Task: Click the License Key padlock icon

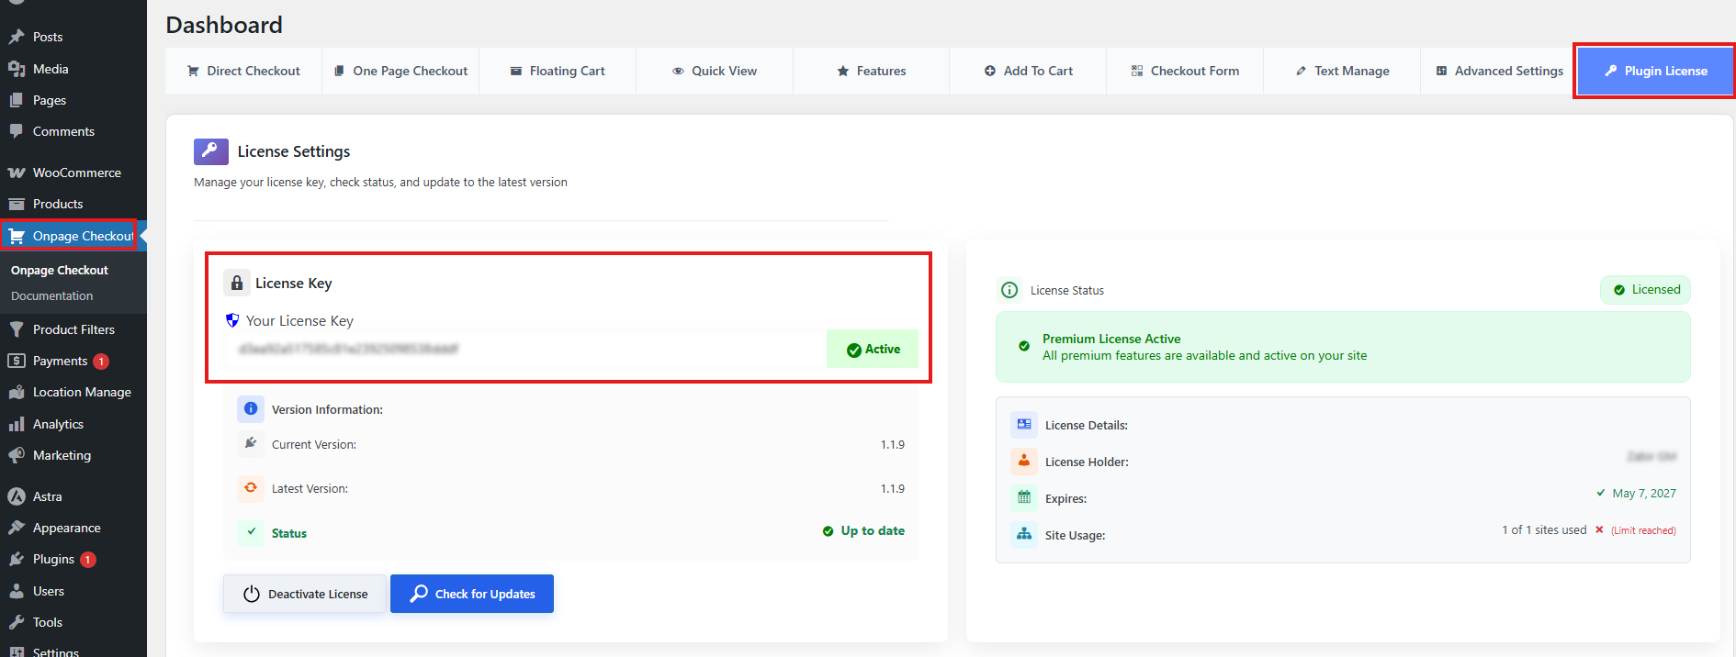Action: (x=237, y=283)
